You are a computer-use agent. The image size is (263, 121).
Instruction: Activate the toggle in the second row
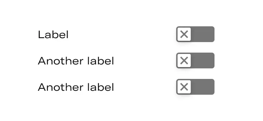click(x=195, y=60)
